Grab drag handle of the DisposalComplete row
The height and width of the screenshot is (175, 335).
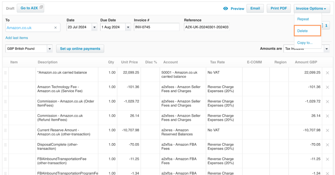click(5, 145)
